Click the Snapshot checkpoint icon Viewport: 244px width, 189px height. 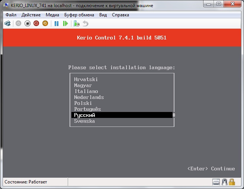[77, 23]
